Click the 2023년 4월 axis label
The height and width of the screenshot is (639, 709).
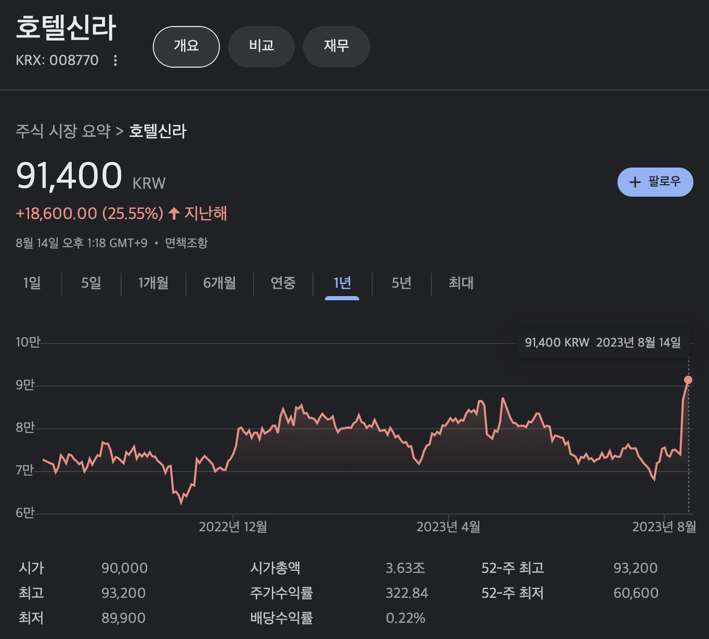(449, 527)
